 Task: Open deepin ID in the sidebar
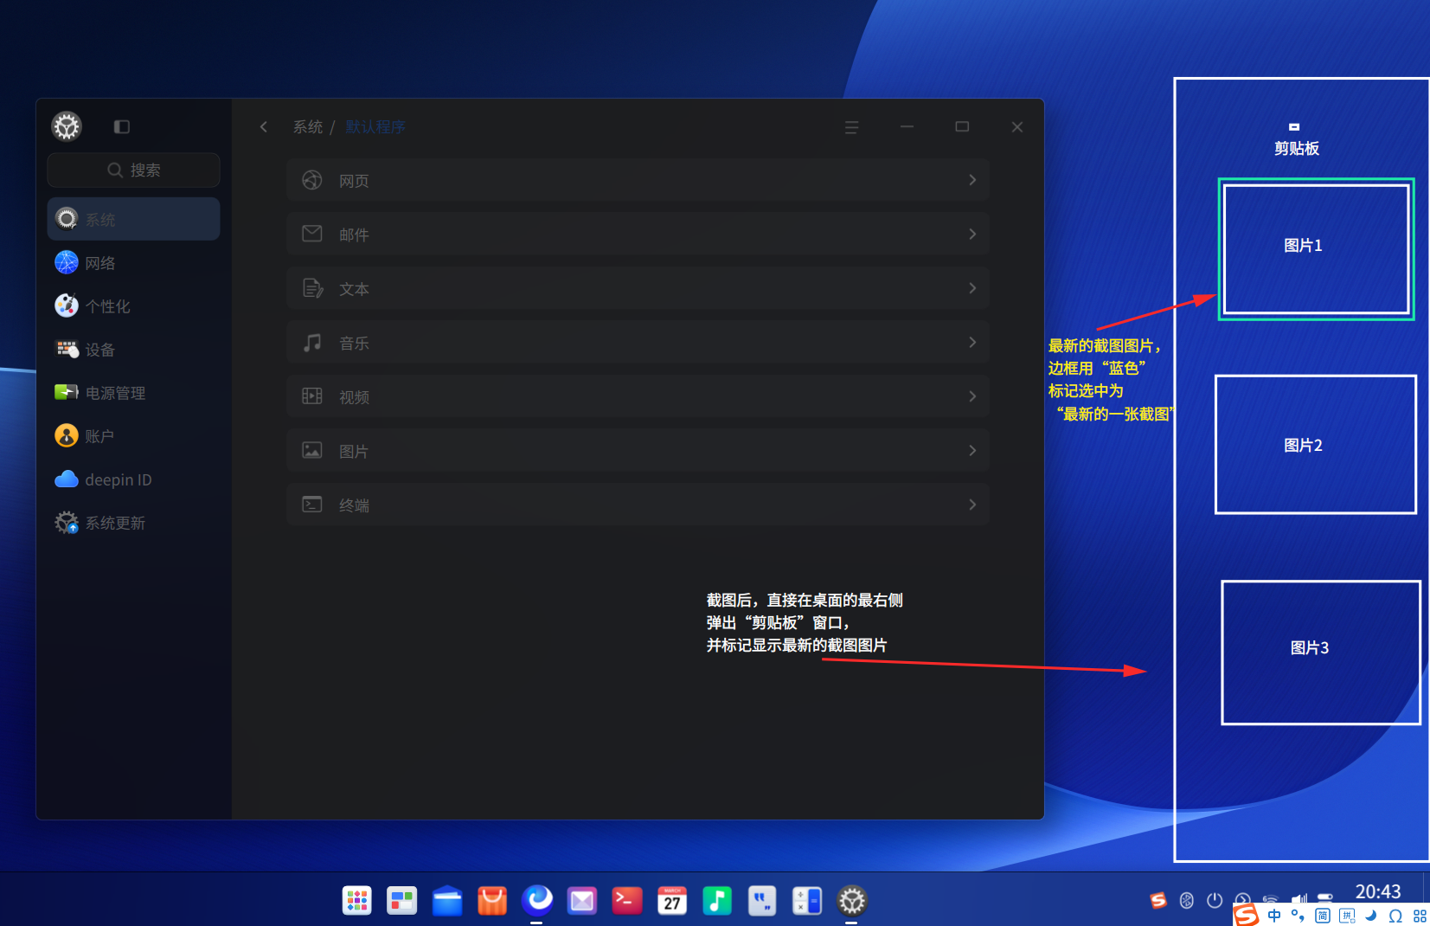(133, 479)
